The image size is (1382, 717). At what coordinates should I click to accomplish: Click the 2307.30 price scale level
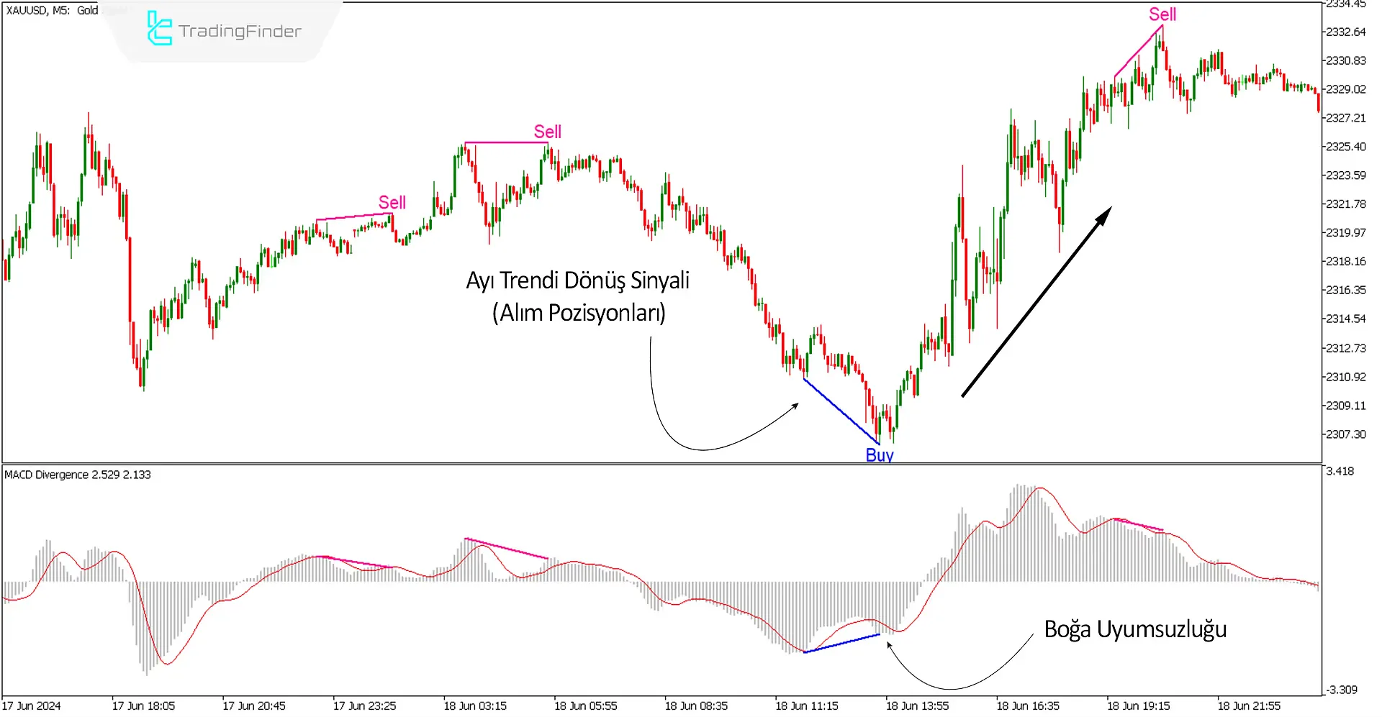[1345, 434]
